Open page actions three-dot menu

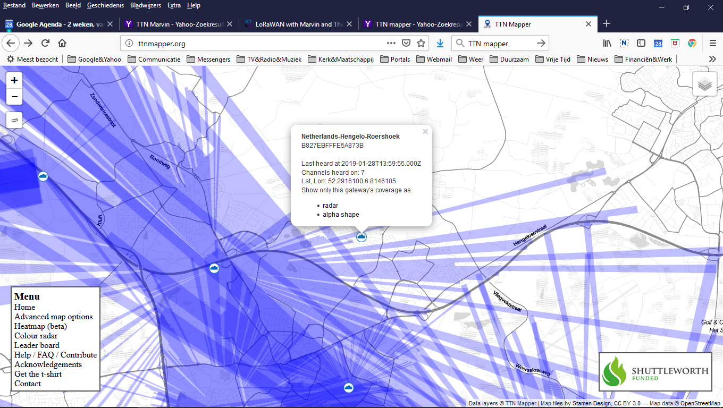click(x=391, y=44)
